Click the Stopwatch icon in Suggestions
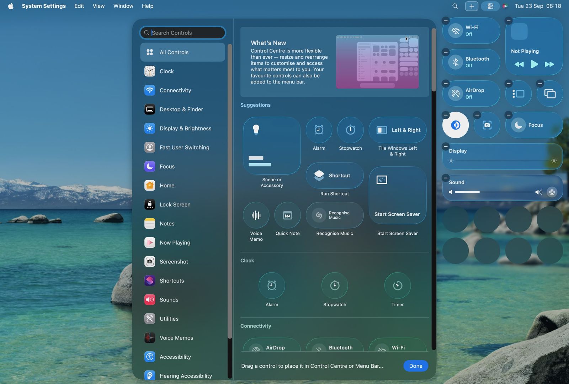The image size is (569, 384). pyautogui.click(x=350, y=130)
